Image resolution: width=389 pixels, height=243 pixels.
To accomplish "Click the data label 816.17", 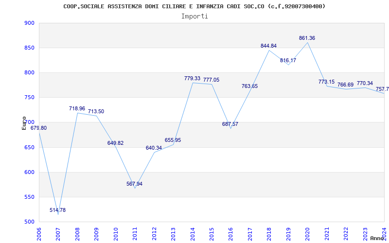I will pos(288,60).
